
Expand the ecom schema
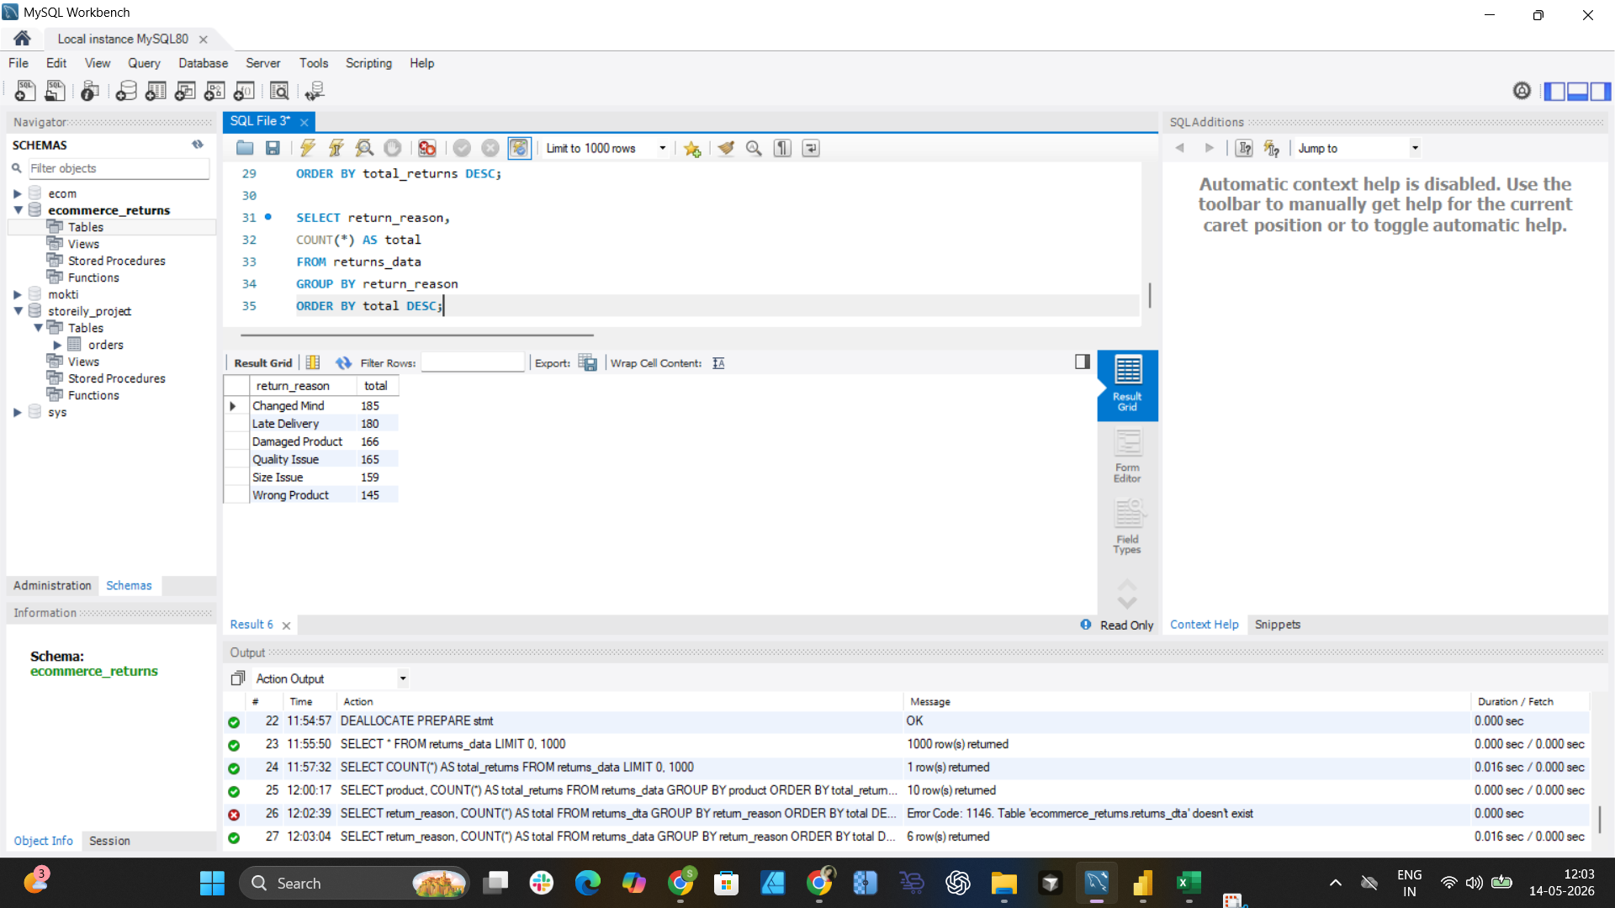coord(17,193)
